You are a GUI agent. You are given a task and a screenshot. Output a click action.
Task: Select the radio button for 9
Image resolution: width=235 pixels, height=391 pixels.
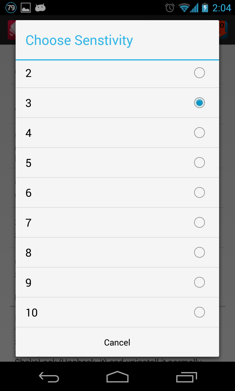pos(199,282)
